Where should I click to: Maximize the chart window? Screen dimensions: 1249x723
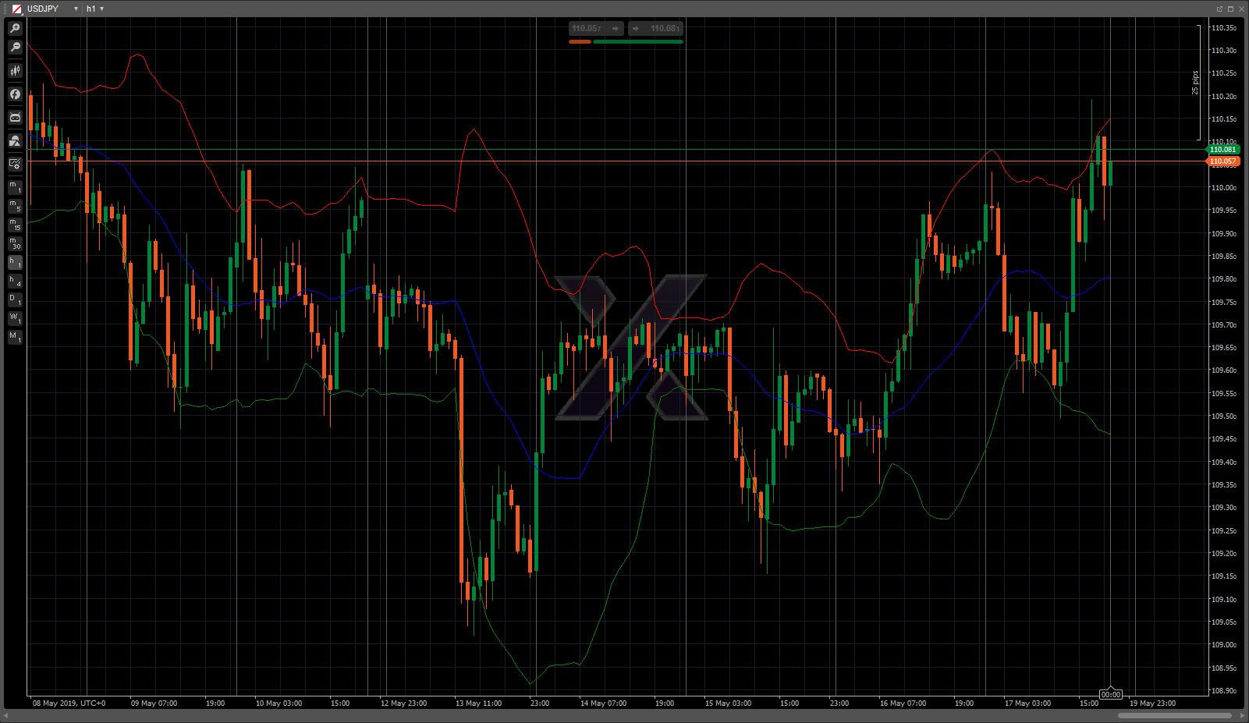[1230, 9]
